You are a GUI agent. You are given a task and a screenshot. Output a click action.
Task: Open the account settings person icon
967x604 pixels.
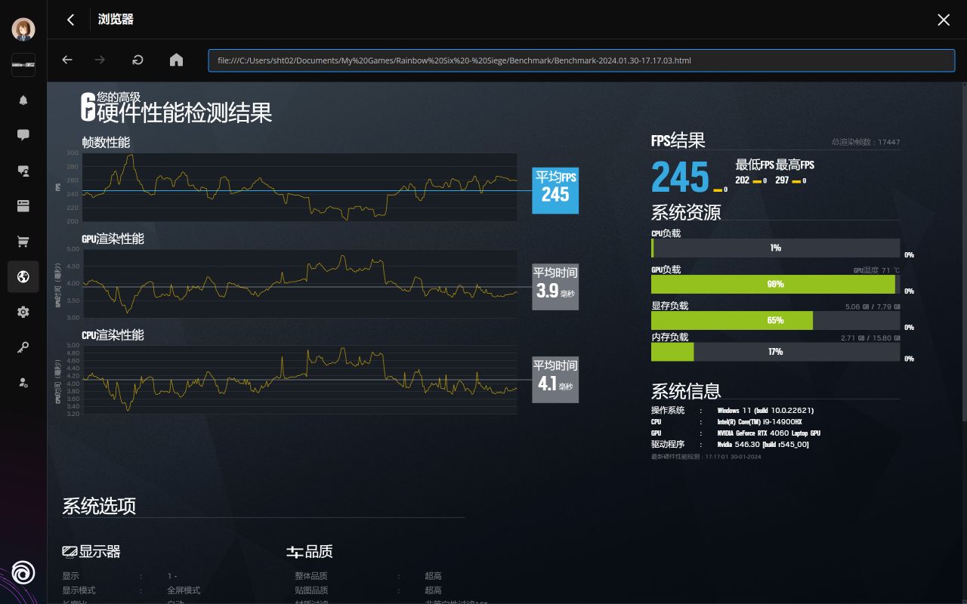[x=23, y=383]
